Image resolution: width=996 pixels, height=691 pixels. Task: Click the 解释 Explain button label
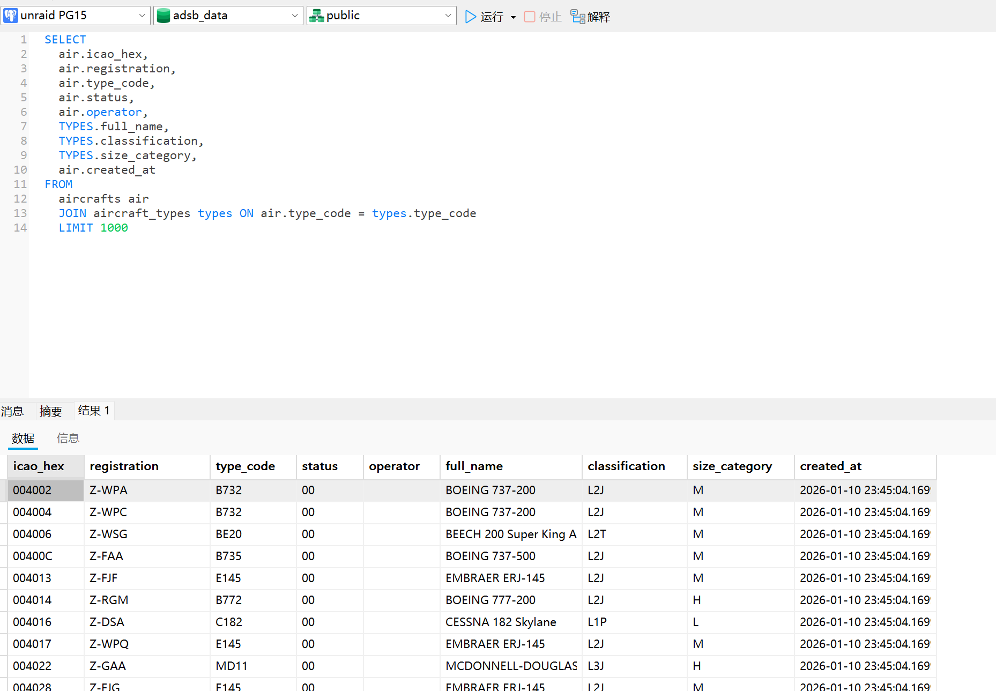tap(599, 17)
